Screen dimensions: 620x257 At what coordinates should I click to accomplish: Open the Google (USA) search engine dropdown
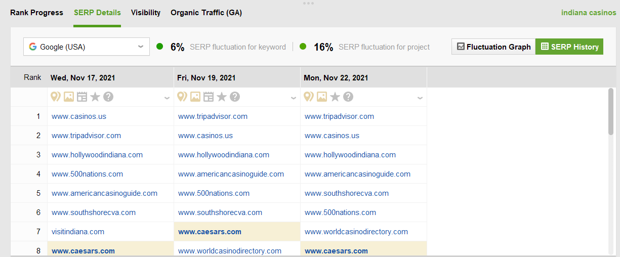click(x=87, y=47)
